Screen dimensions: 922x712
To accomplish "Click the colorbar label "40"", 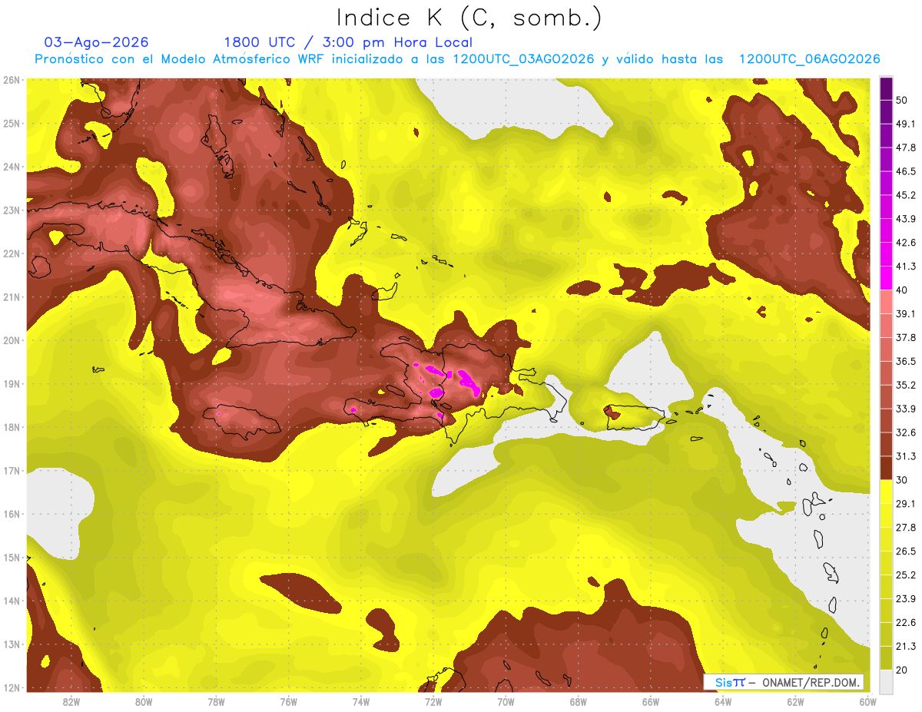I will tap(902, 290).
